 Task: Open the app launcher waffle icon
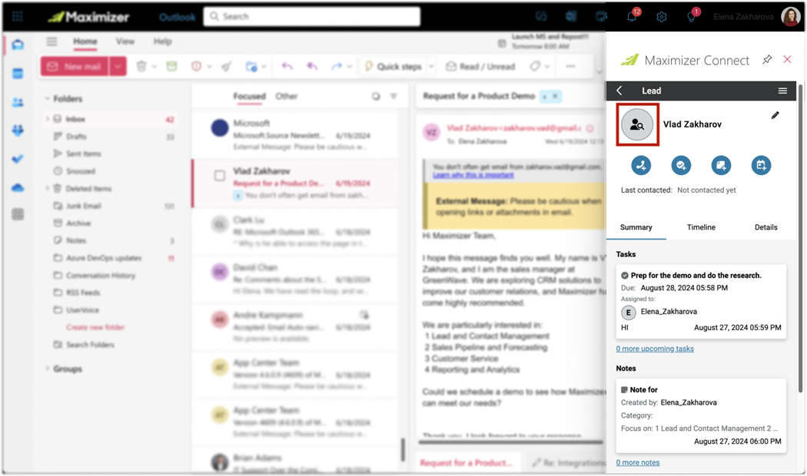(x=18, y=16)
